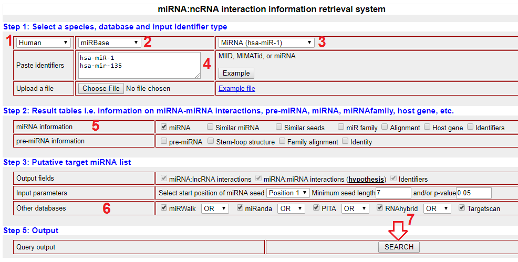Click the p-value input field
The height and width of the screenshot is (262, 518).
click(x=473, y=193)
